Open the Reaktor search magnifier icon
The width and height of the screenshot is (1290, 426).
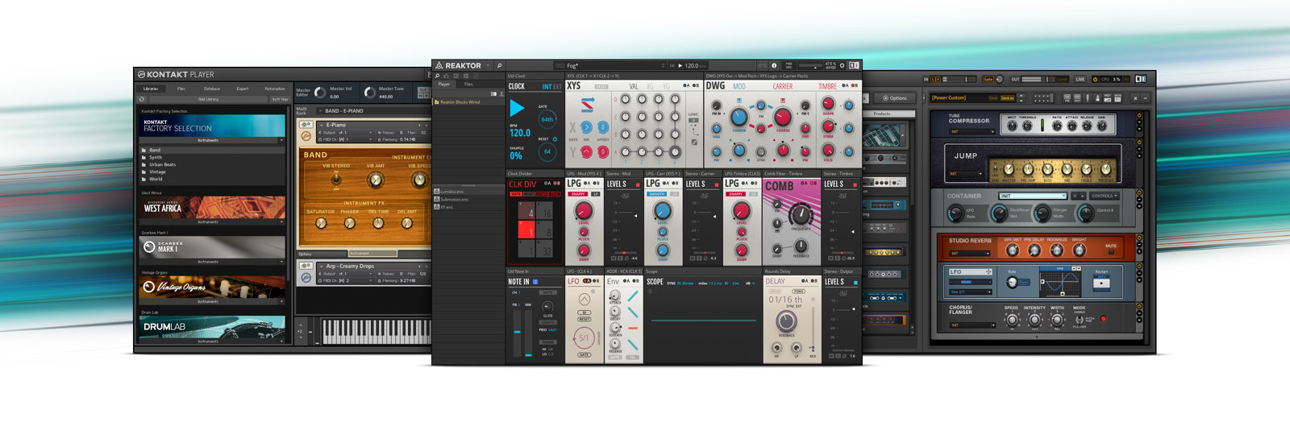[x=499, y=65]
